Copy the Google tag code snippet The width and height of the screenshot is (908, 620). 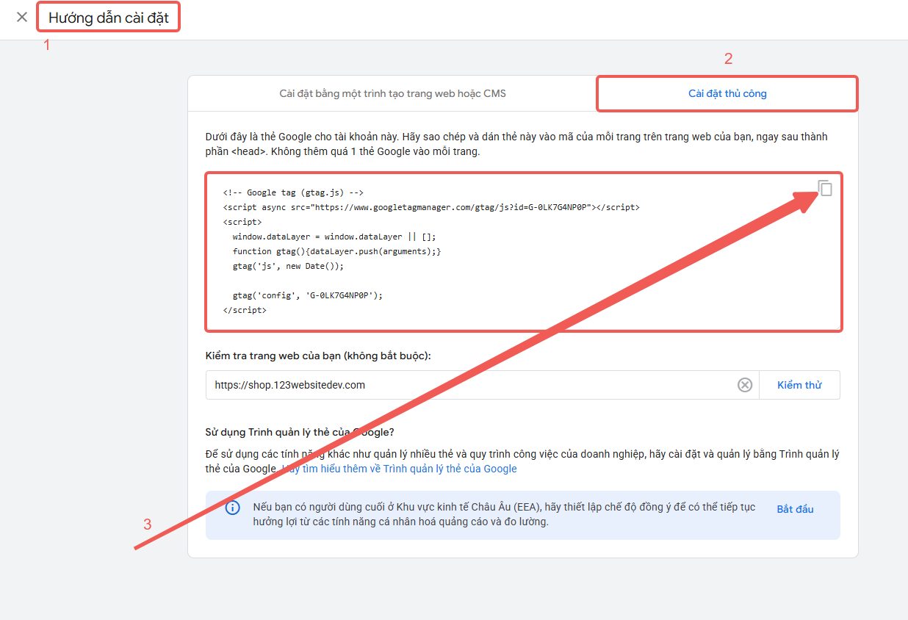click(825, 188)
